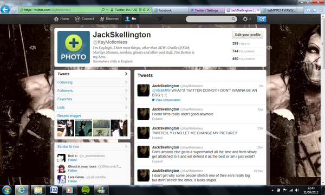Click the add PHOTO profile picture placeholder
The width and height of the screenshot is (325, 195).
74,47
